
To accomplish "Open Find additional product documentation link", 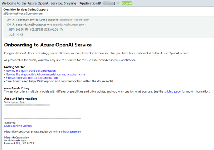I will tap(32, 78).
